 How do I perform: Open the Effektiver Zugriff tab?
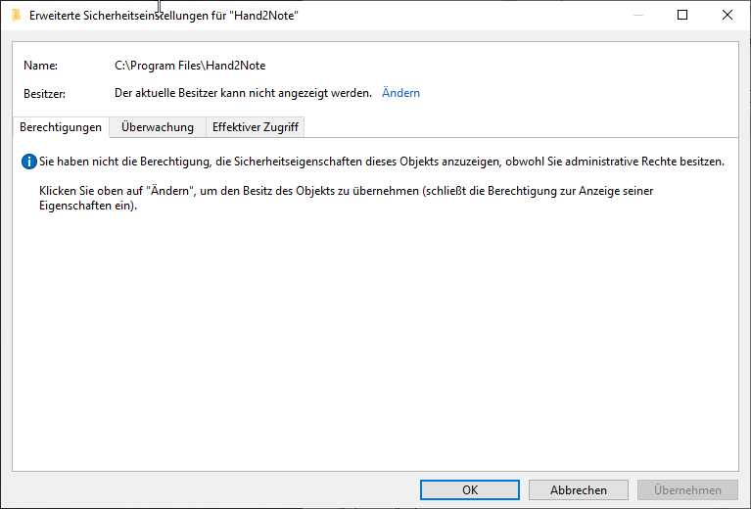tap(256, 127)
